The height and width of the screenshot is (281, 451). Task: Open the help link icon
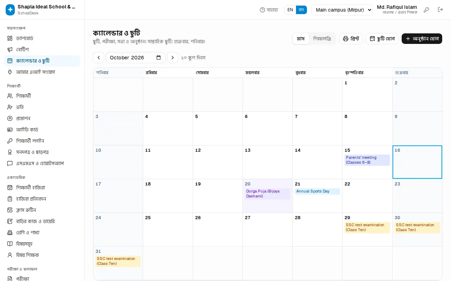[262, 10]
